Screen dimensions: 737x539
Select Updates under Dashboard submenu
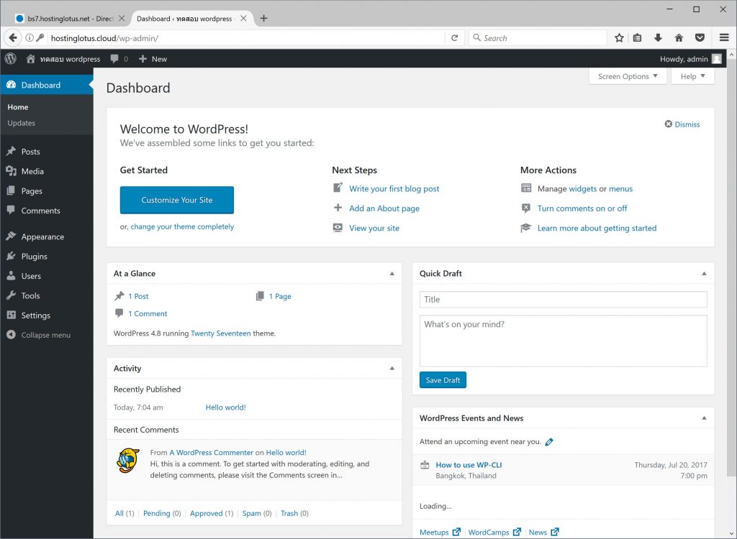click(21, 123)
